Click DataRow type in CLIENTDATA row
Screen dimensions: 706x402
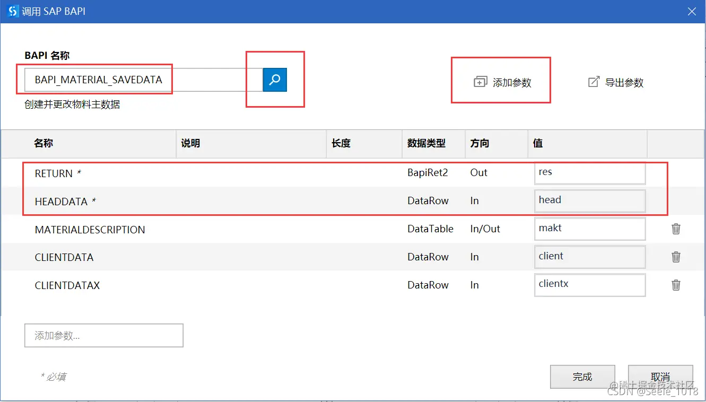428,257
